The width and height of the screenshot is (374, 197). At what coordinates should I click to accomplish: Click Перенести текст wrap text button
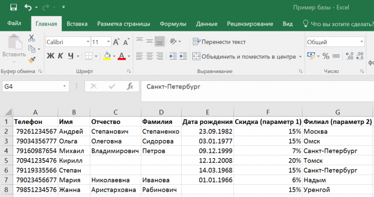(x=219, y=42)
